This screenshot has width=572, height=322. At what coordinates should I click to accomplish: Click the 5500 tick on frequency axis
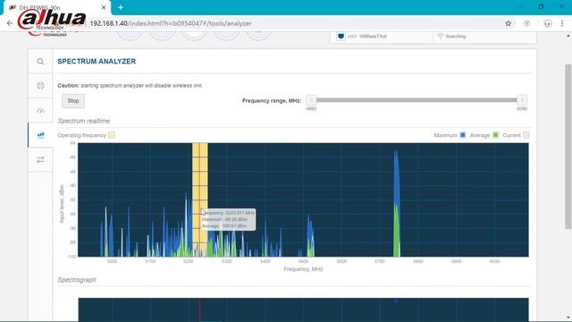[303, 261]
